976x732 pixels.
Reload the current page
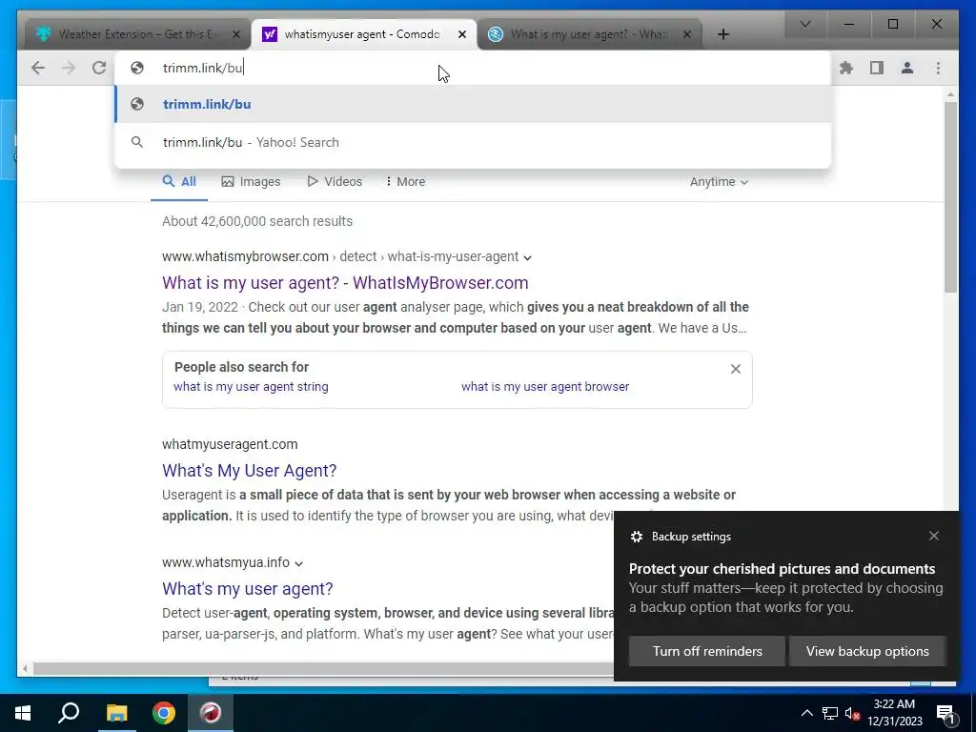pyautogui.click(x=99, y=68)
